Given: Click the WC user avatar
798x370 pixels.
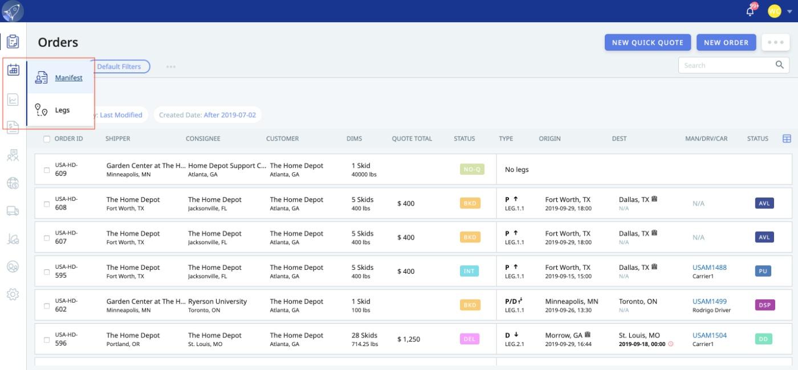Looking at the screenshot, I should click(774, 11).
